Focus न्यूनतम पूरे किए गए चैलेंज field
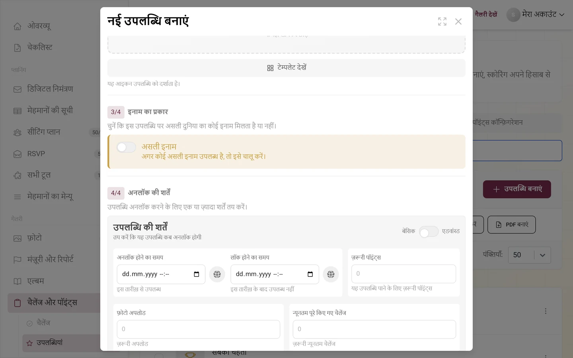This screenshot has height=358, width=573. [x=374, y=329]
